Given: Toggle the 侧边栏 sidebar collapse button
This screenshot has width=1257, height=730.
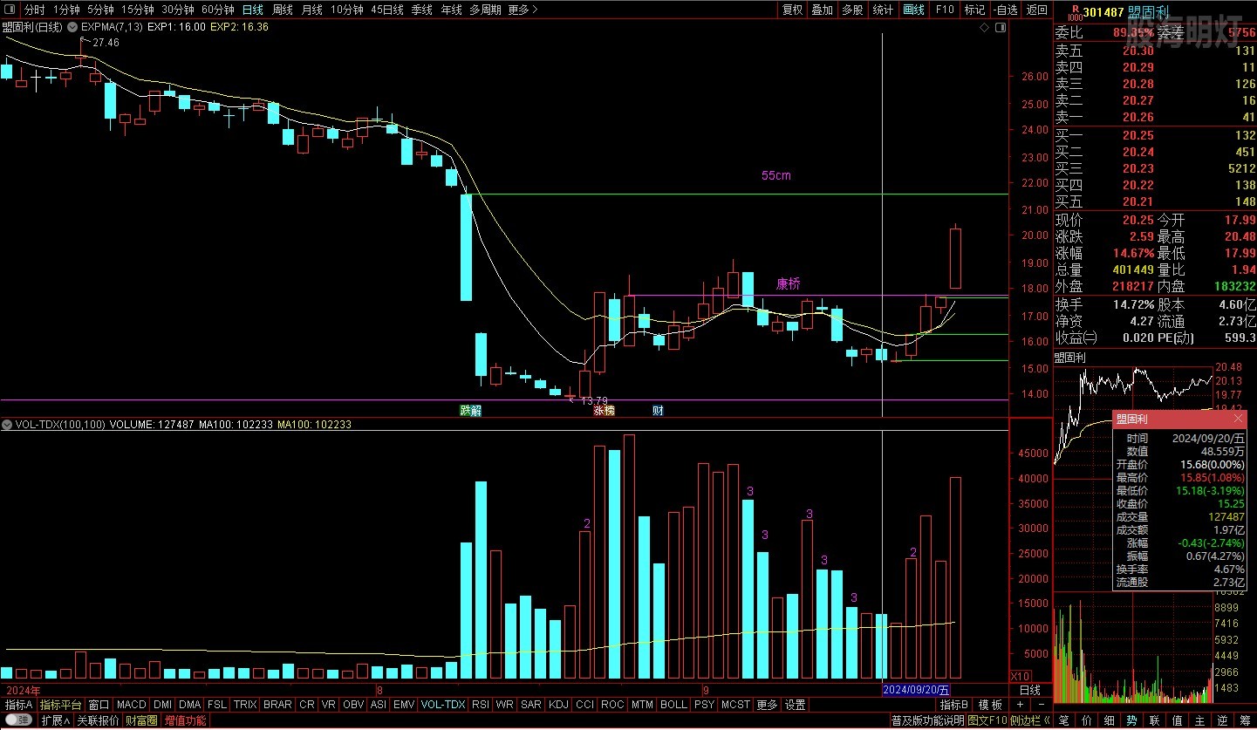Looking at the screenshot, I should coord(1026,720).
